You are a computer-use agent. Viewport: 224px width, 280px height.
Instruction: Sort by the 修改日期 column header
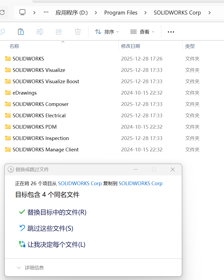click(131, 46)
